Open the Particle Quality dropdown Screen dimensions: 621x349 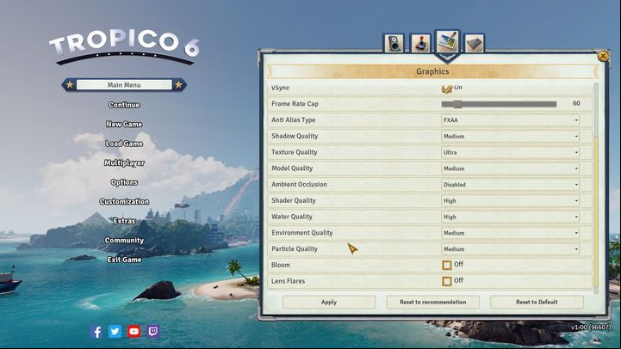pyautogui.click(x=510, y=249)
